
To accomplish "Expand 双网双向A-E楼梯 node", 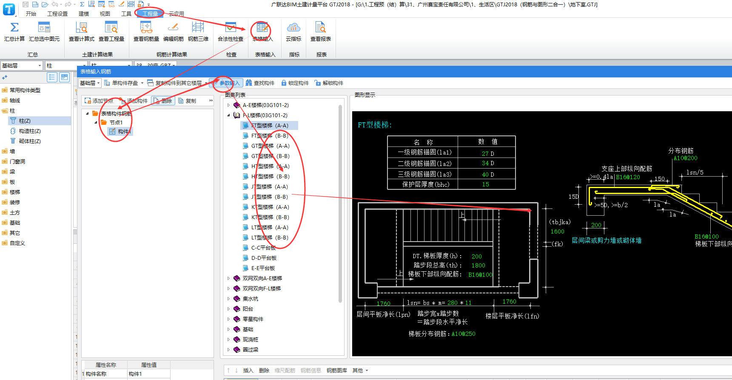I will pyautogui.click(x=228, y=278).
